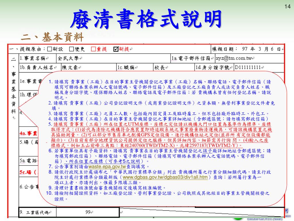Check the 新設 checkbox

[49, 49]
